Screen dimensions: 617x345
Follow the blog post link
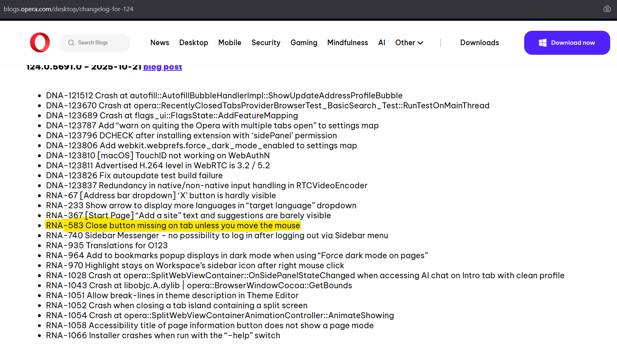click(x=162, y=67)
